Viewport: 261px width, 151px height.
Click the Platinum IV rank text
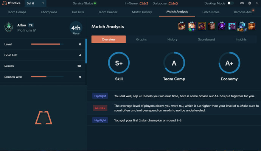pos(26,31)
